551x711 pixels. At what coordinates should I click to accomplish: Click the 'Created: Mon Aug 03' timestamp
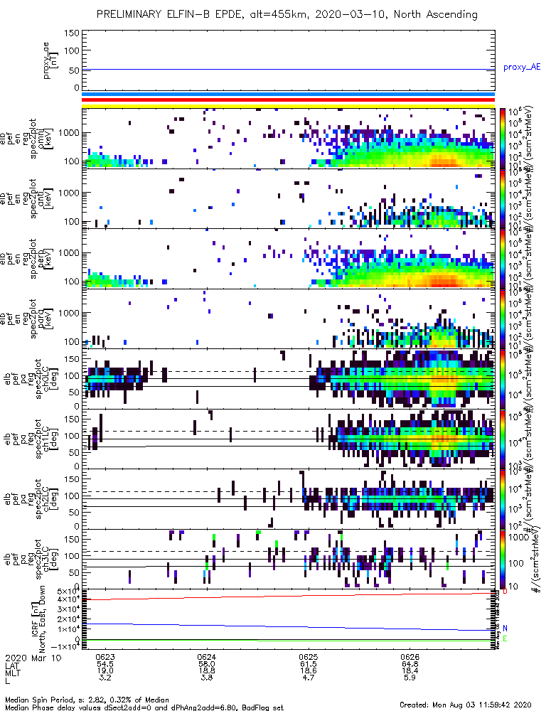[465, 705]
